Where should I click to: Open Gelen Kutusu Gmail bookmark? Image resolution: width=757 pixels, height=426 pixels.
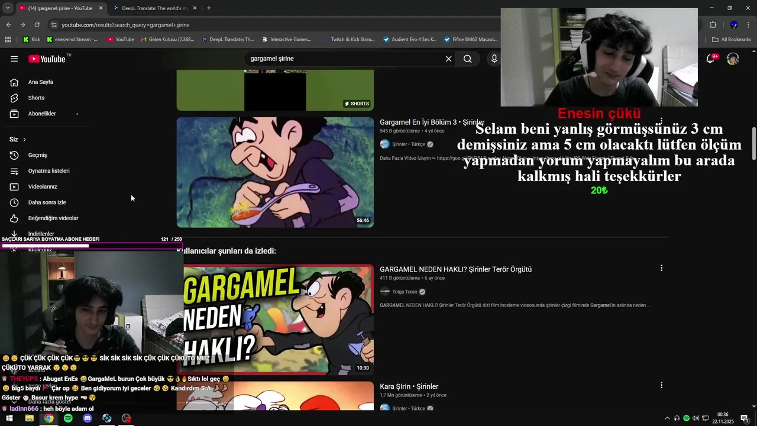point(167,40)
